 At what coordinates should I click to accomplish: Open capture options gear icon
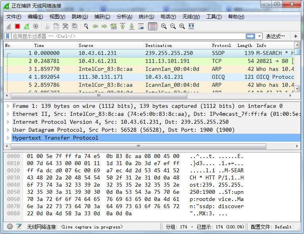click(36, 26)
